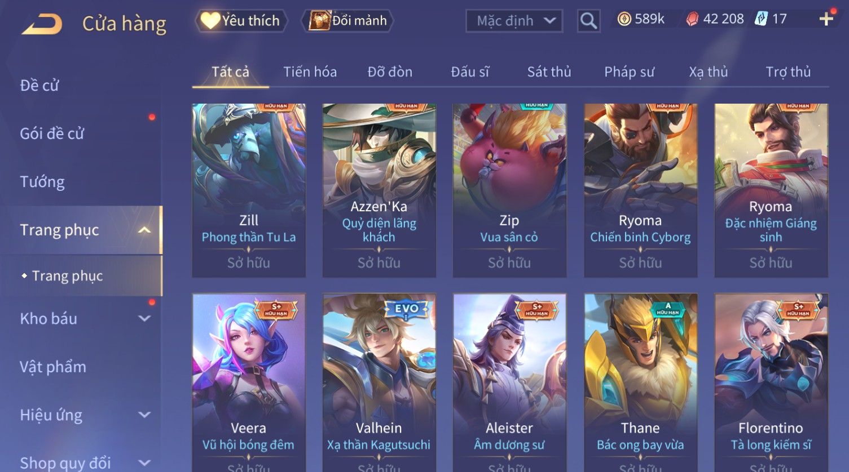849x472 pixels.
Task: Expand the Hiệu ứng sidebar section
Action: tap(144, 415)
